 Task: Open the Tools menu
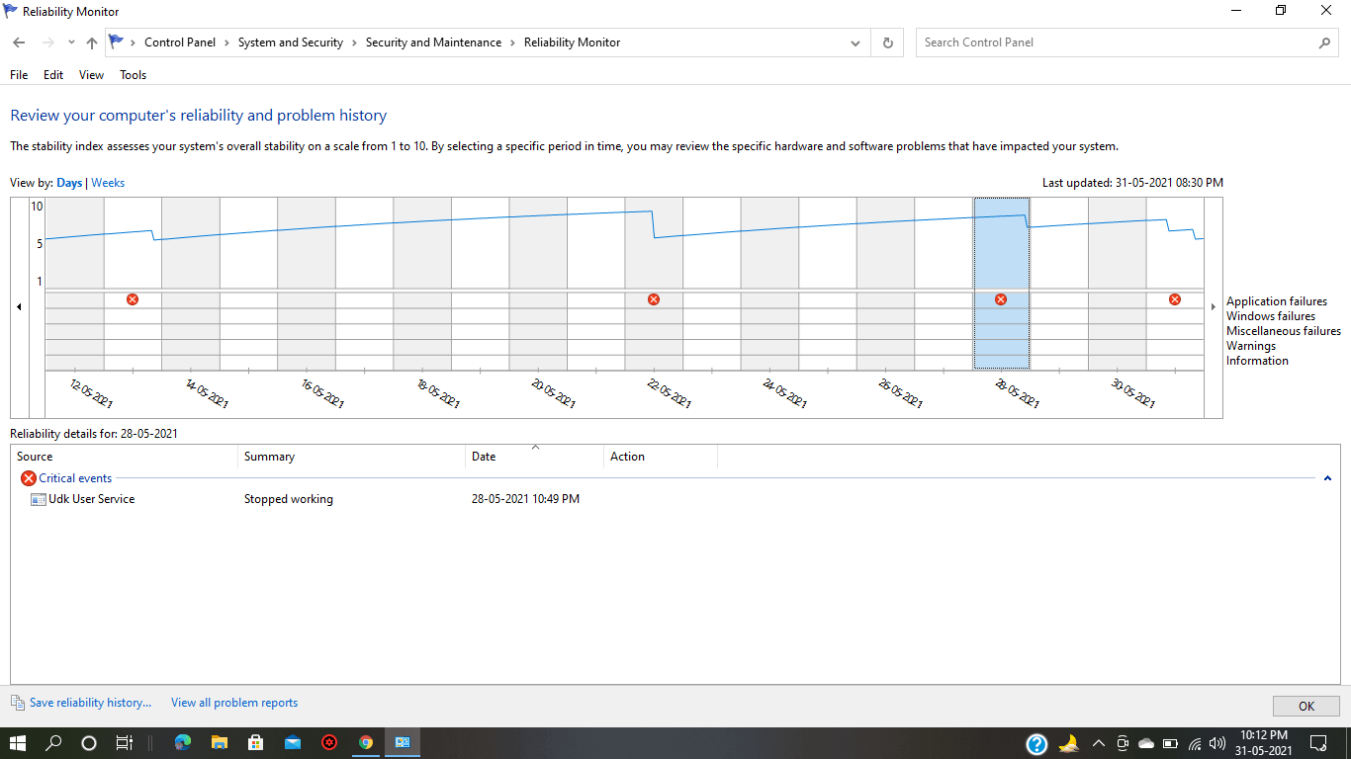click(133, 75)
